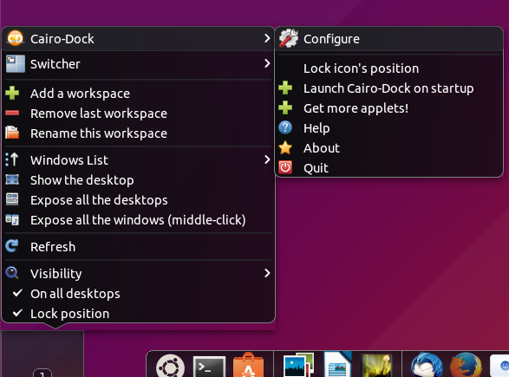Choose Remove last workspace
Screen dimensions: 509x377
[x=138, y=114]
